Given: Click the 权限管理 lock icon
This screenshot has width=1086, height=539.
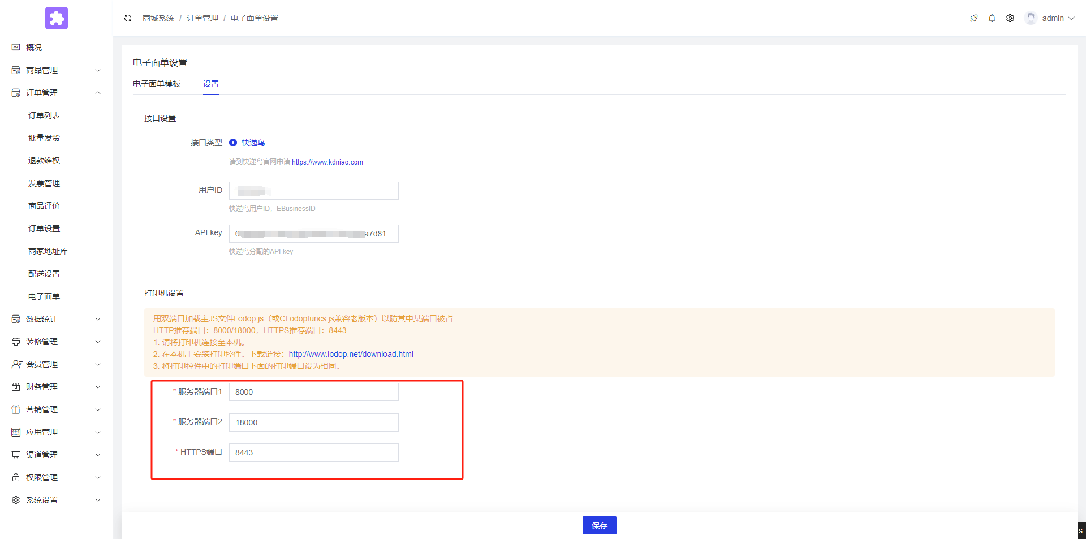Looking at the screenshot, I should pos(16,477).
